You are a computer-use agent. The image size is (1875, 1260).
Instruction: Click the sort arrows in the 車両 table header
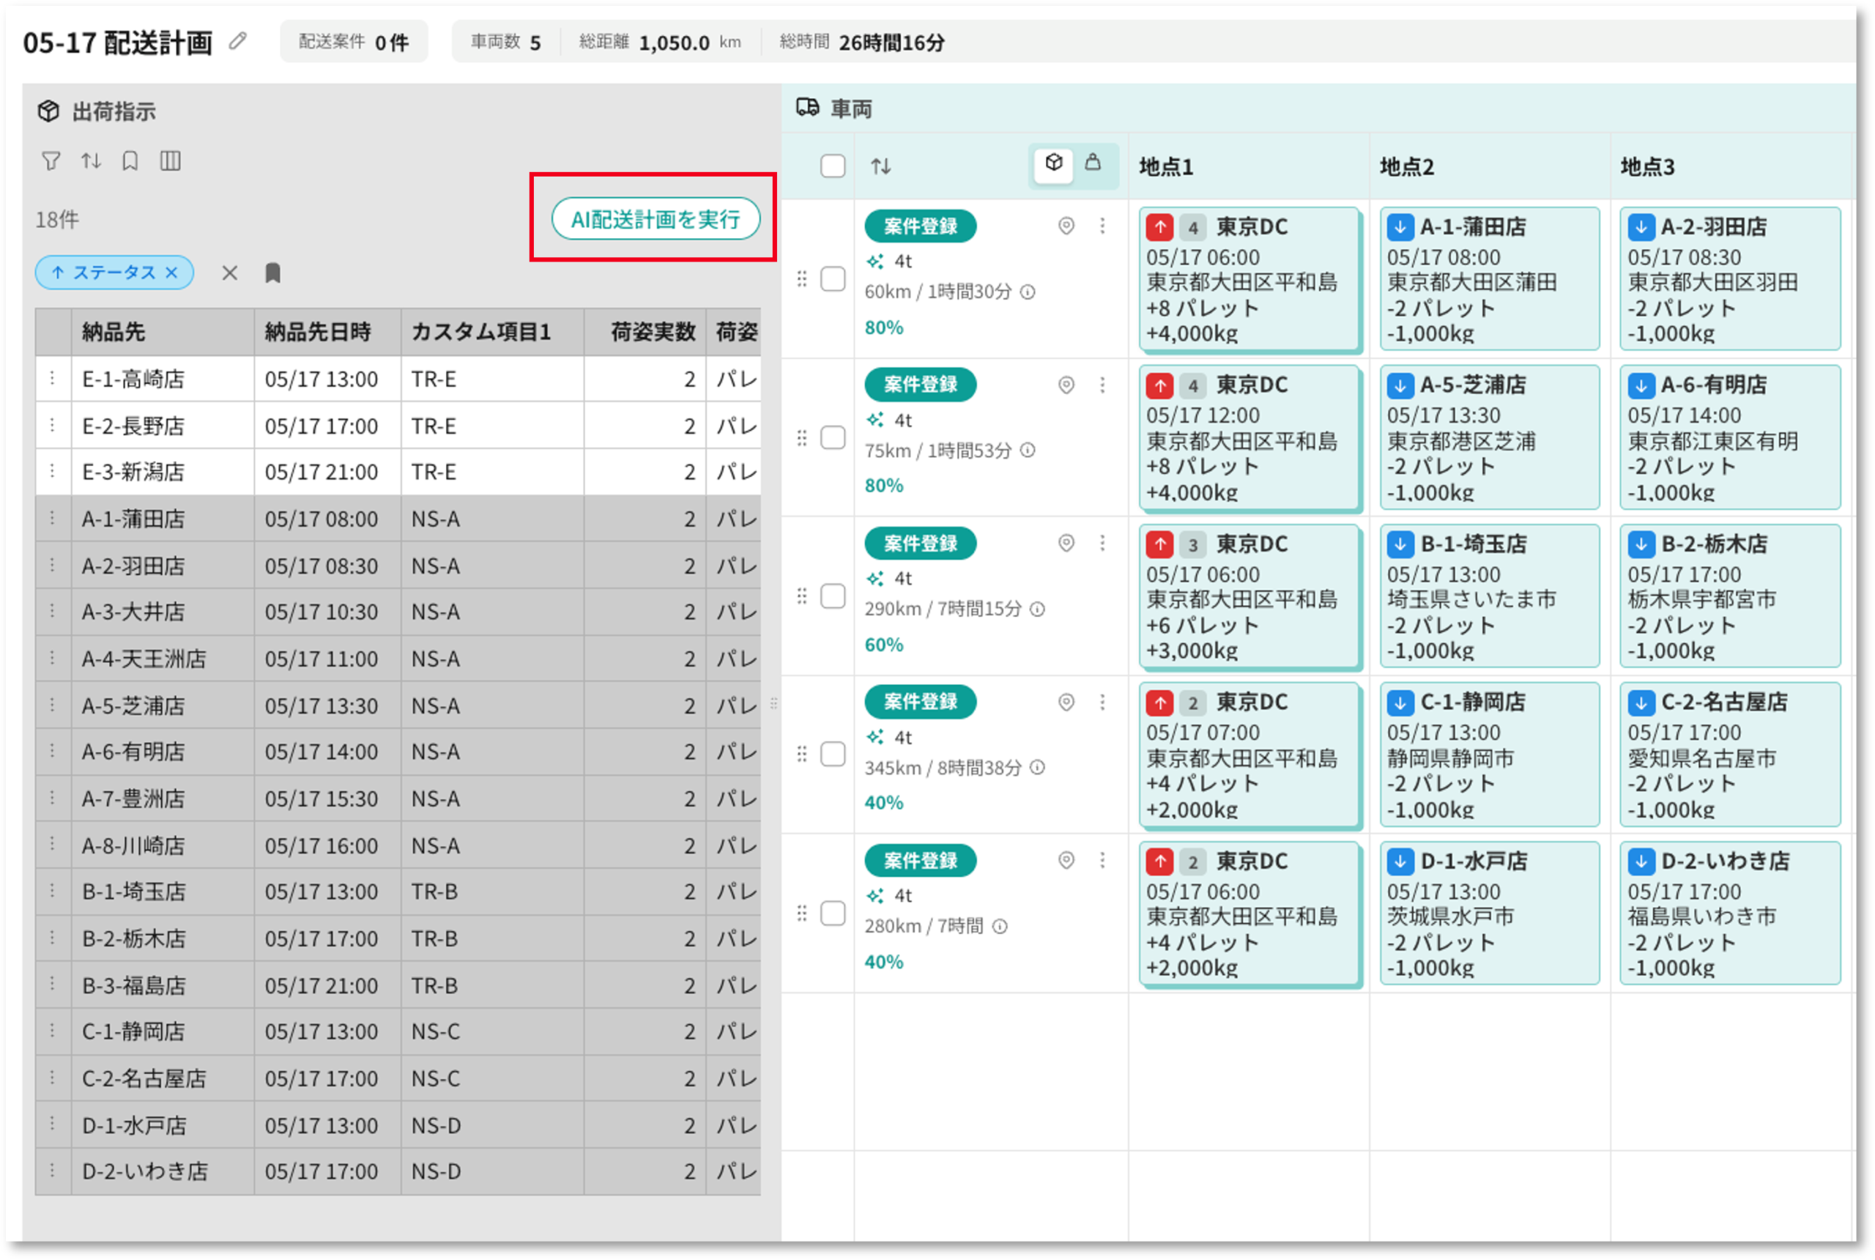(881, 167)
